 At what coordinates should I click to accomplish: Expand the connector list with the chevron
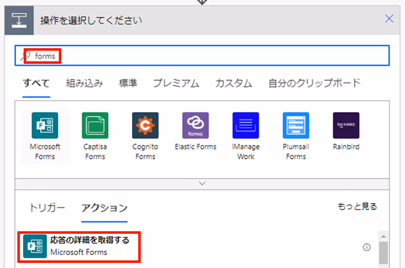[x=202, y=183]
